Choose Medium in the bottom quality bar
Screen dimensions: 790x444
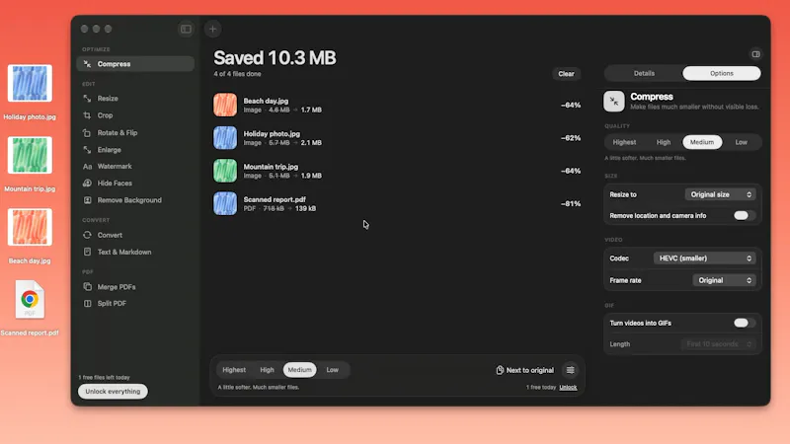(300, 369)
